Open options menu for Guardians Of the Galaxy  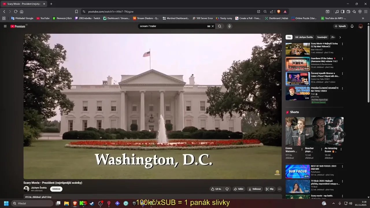[x=343, y=59]
